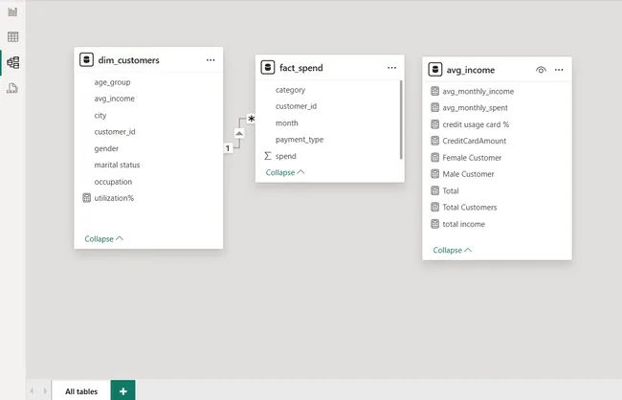The height and width of the screenshot is (400, 622).
Task: Select avg_income field in dim_customers
Action: 114,99
